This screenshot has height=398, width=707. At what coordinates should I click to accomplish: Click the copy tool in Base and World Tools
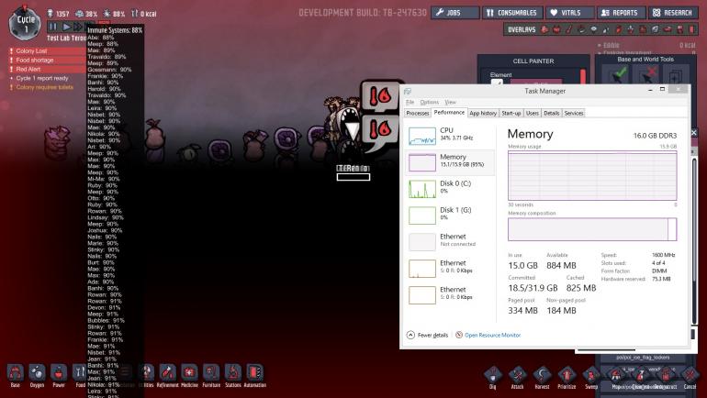(675, 75)
